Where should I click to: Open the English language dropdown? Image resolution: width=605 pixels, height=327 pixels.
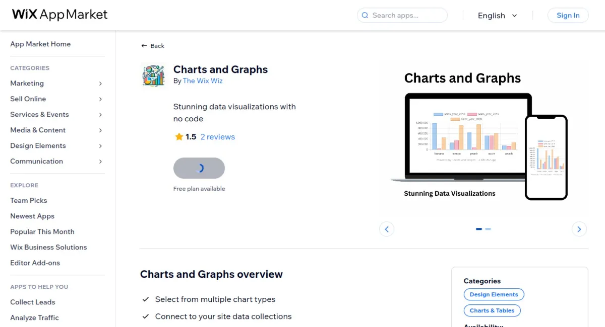(x=498, y=16)
